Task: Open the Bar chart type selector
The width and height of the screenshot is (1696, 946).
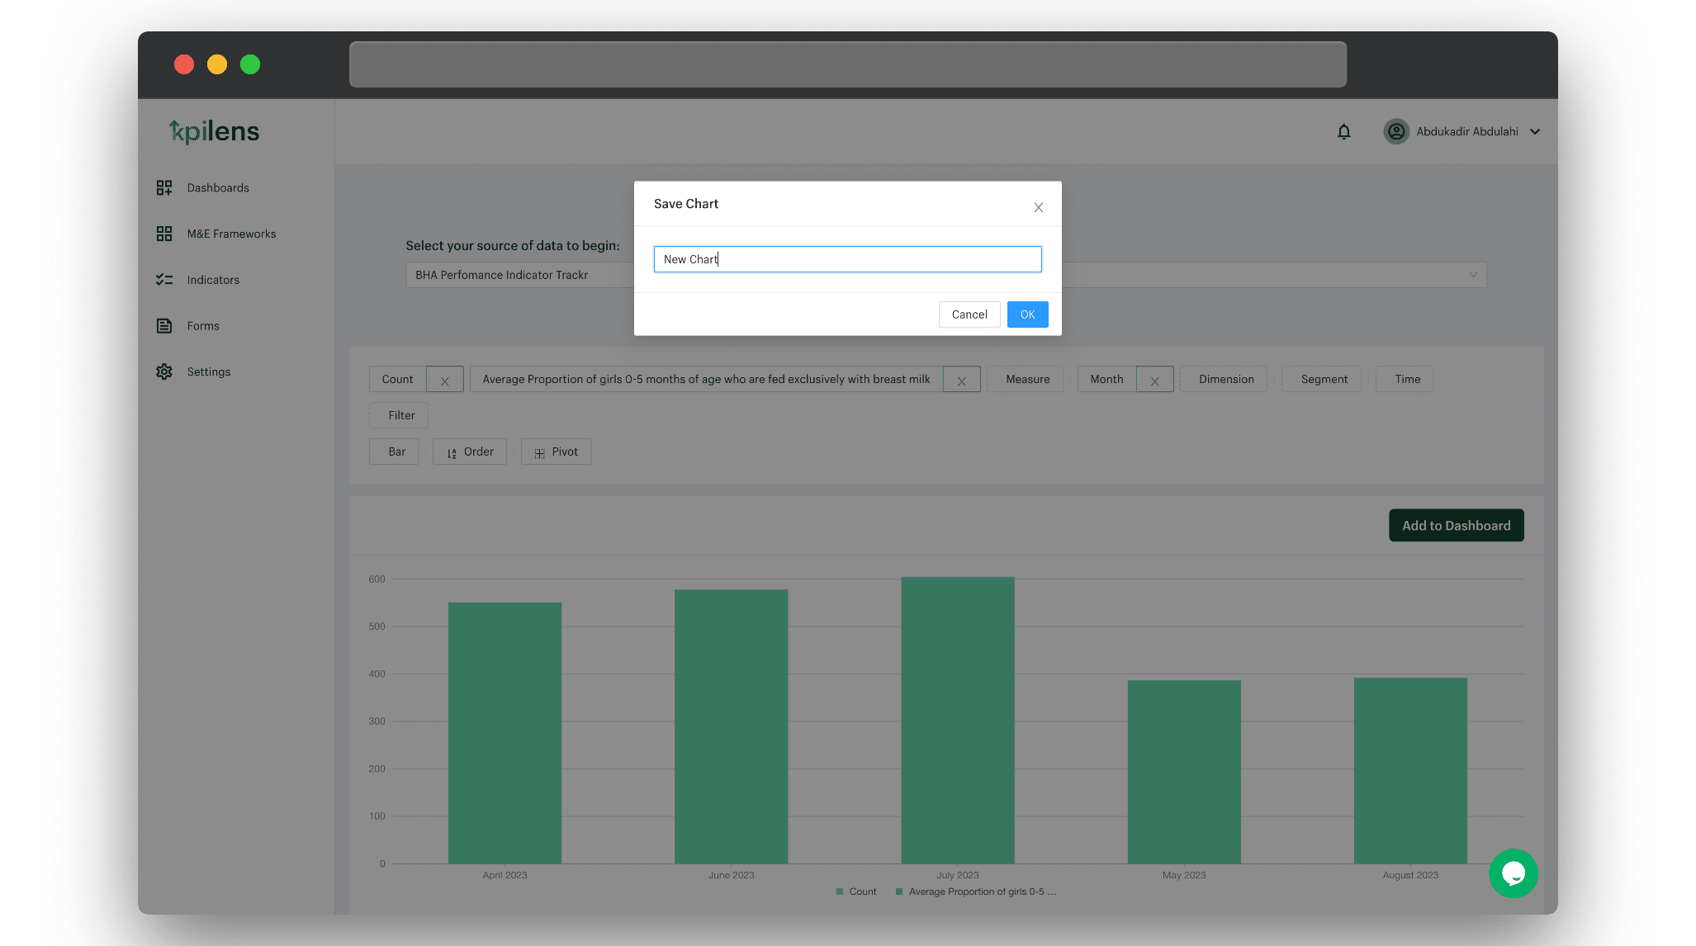Action: (x=394, y=452)
